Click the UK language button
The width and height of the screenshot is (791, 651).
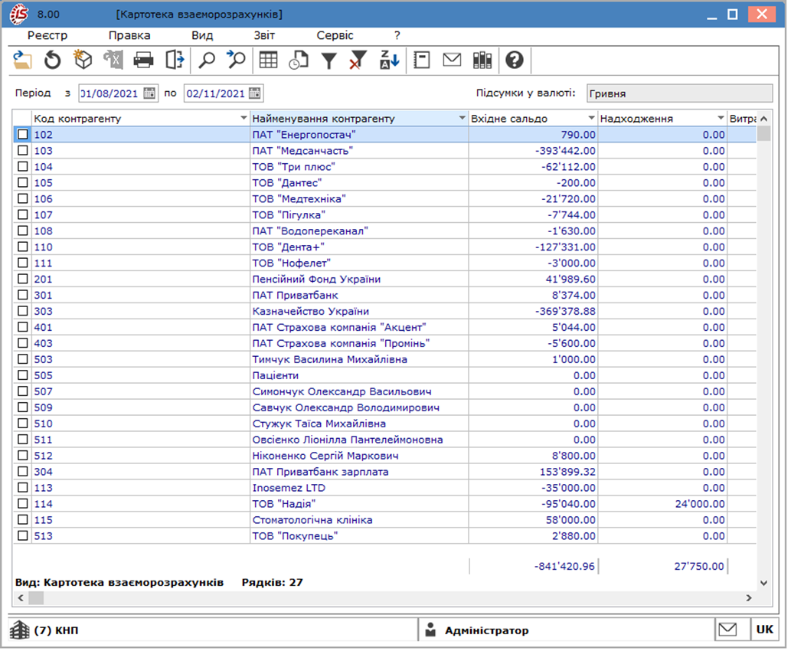pyautogui.click(x=764, y=630)
